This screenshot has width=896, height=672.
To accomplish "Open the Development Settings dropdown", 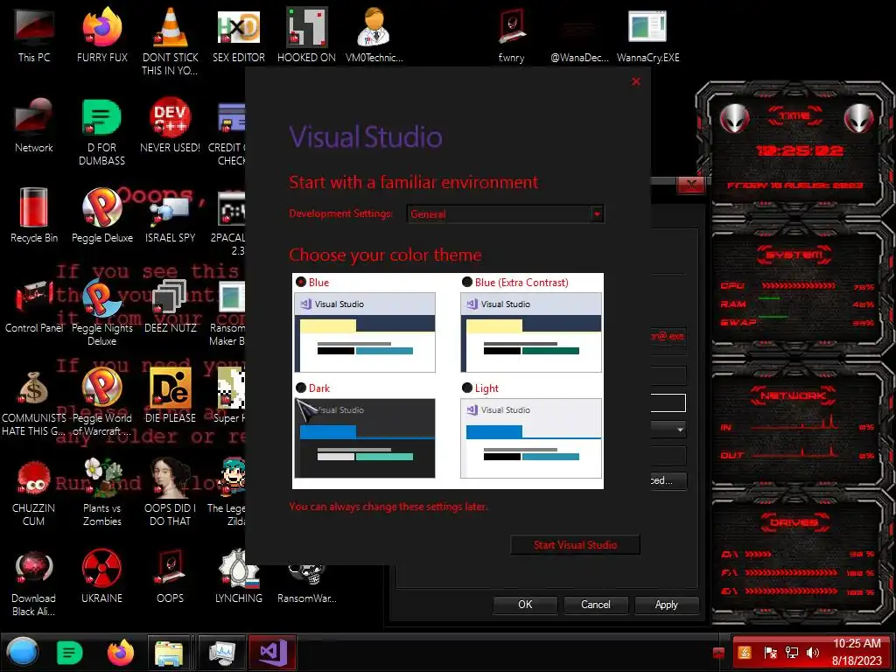I will coord(505,213).
